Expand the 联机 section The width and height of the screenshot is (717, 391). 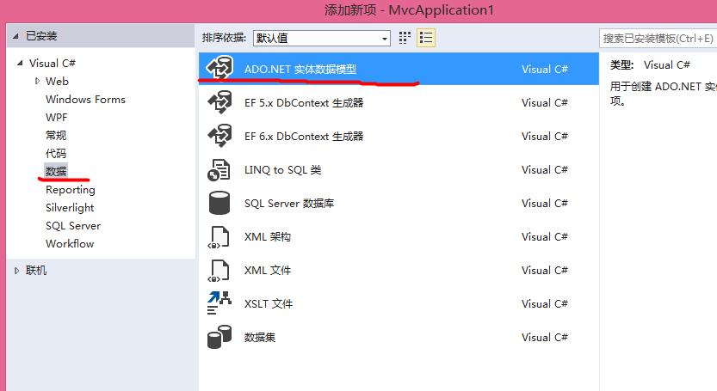pos(16,271)
